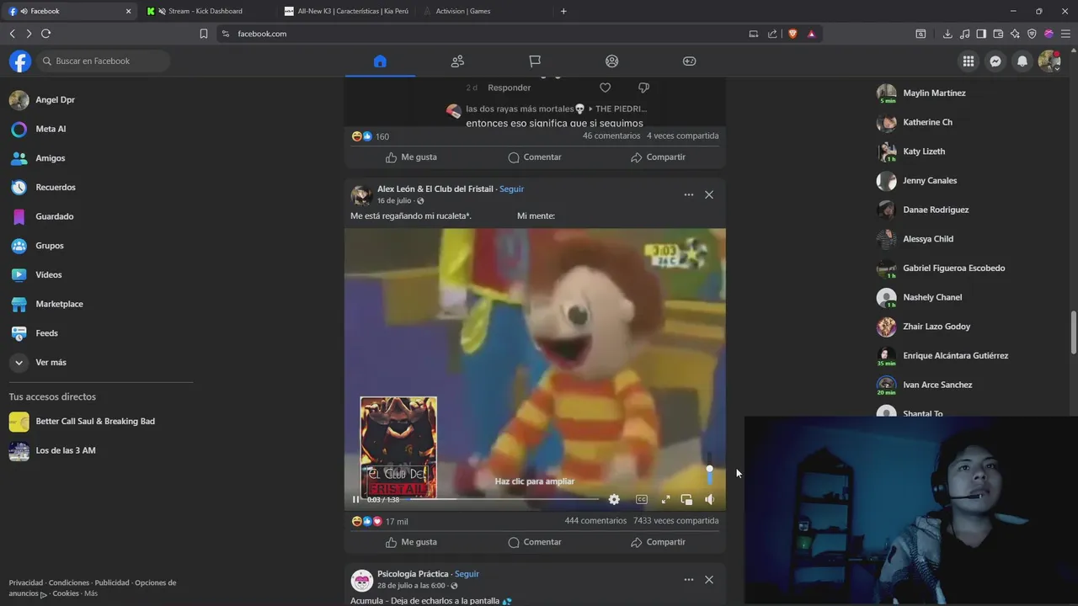Screen dimensions: 1078x606
Task: Seek on the video progress bar
Action: [504, 500]
